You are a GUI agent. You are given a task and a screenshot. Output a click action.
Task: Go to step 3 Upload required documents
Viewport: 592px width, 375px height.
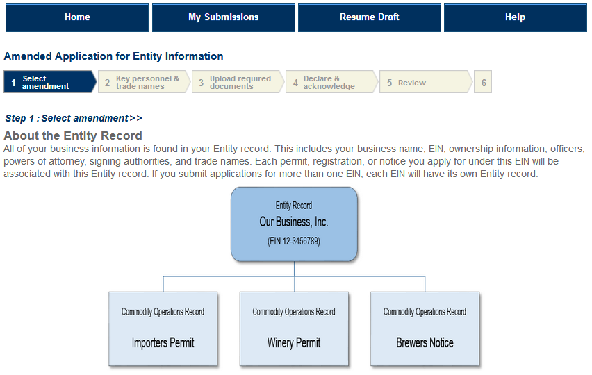pyautogui.click(x=237, y=82)
